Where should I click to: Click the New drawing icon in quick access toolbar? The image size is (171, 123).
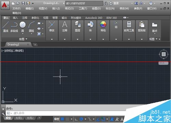pos(13,3)
